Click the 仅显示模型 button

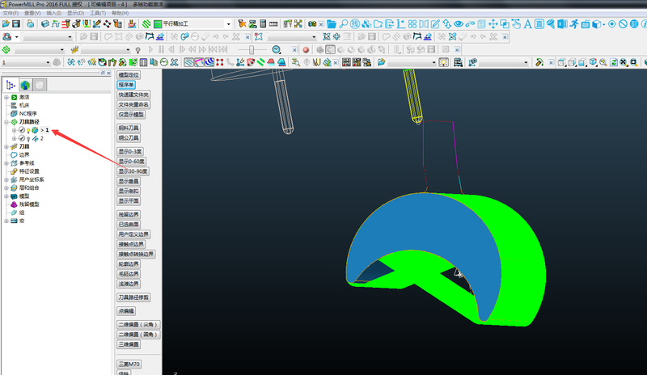[131, 115]
